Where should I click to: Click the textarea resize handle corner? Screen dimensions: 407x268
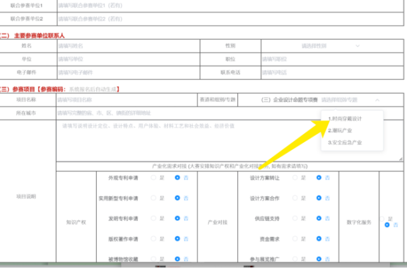tap(401, 159)
